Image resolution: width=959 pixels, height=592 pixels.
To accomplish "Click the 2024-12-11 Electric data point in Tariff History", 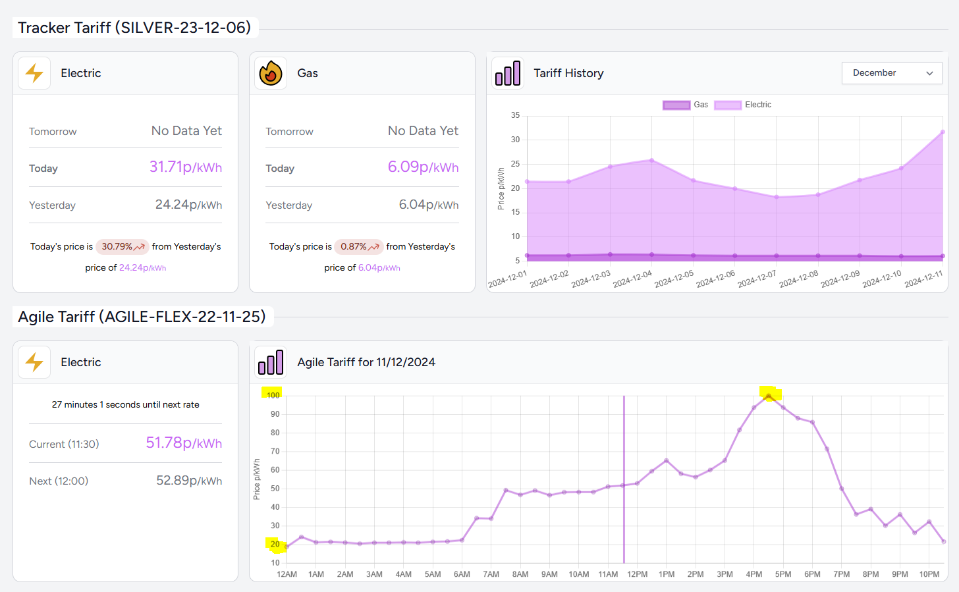I will 943,132.
